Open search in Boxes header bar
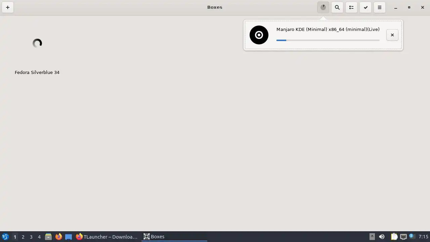Image resolution: width=430 pixels, height=242 pixels. (x=337, y=7)
